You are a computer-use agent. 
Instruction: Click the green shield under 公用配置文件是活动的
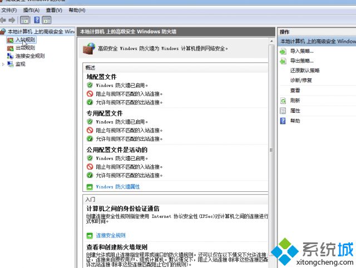click(x=90, y=158)
